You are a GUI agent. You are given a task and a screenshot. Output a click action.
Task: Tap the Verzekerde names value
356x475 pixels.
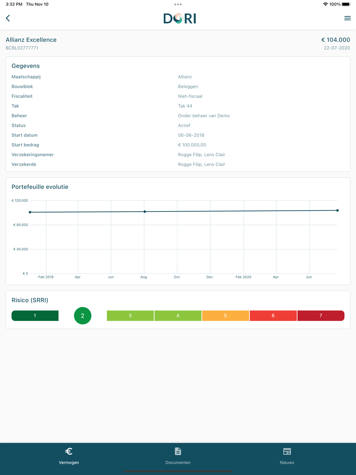201,165
